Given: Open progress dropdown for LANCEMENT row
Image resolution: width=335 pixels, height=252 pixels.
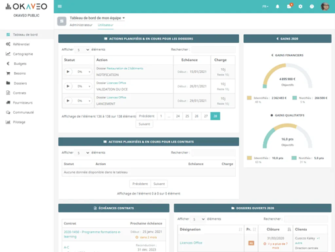Looking at the screenshot, I should coord(89,101).
